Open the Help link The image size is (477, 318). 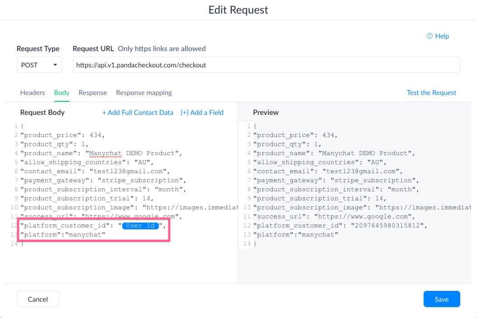pos(438,36)
